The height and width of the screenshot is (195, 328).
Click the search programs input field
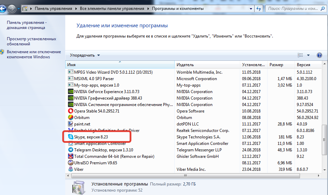point(296,9)
